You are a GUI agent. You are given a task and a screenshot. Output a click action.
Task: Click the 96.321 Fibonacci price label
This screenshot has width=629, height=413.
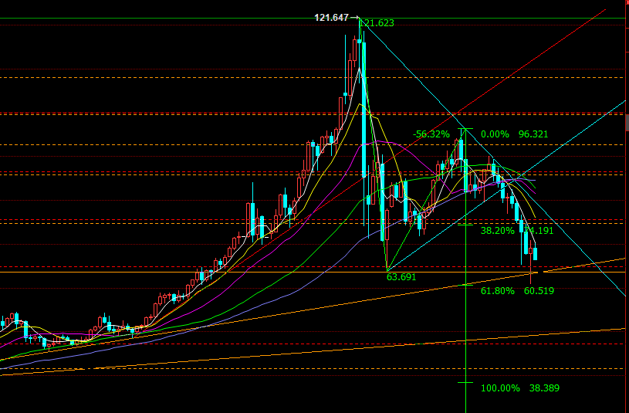[533, 134]
